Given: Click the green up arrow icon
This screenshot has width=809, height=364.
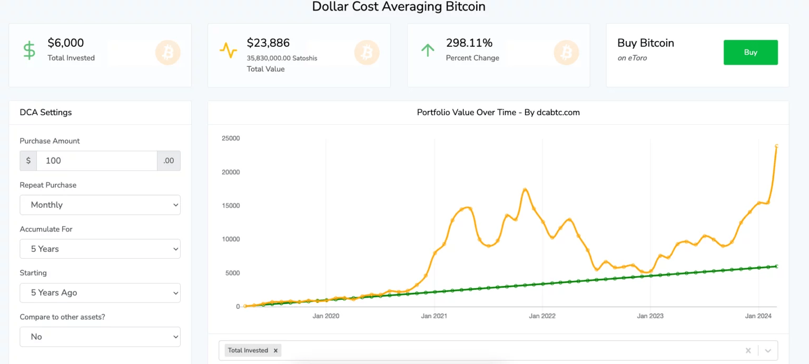Looking at the screenshot, I should click(428, 50).
